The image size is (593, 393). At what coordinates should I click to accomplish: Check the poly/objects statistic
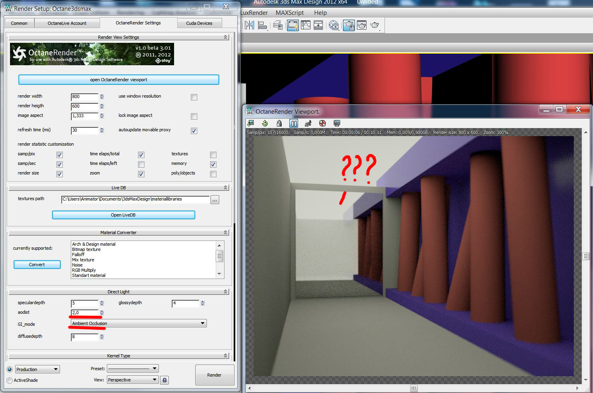213,174
